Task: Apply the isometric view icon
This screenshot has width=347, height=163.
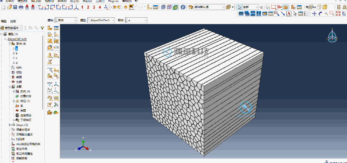Action: pos(76,7)
